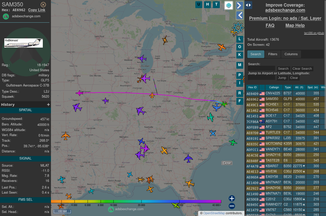Open the adsbexchange.com coverage link
The width and height of the screenshot is (326, 216).
pyautogui.click(x=285, y=10)
